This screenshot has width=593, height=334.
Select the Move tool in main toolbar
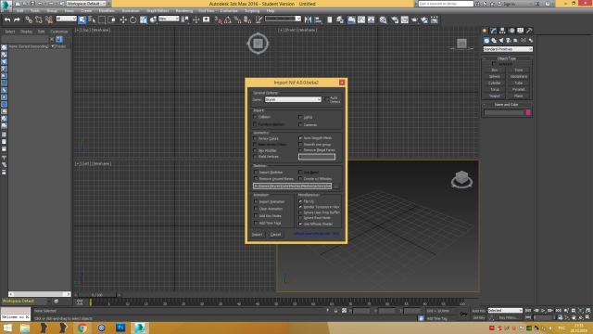123,19
